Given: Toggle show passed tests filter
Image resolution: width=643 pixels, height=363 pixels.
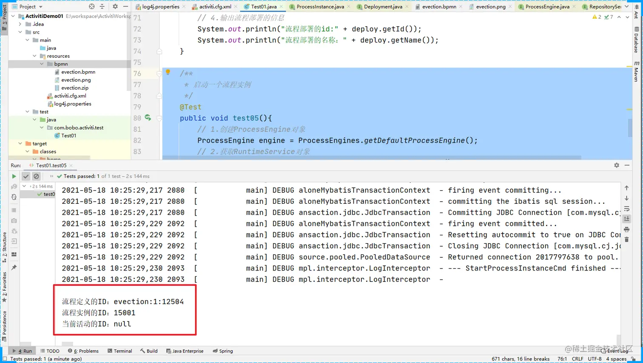Looking at the screenshot, I should pyautogui.click(x=26, y=176).
